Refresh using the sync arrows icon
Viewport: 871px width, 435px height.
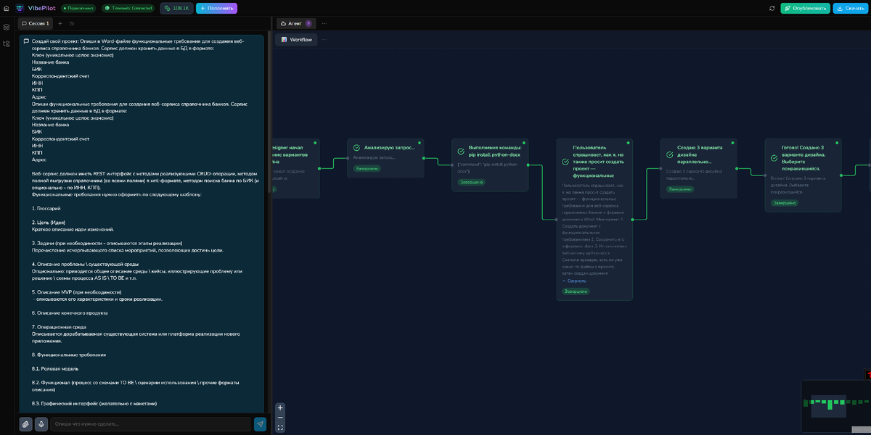(772, 8)
